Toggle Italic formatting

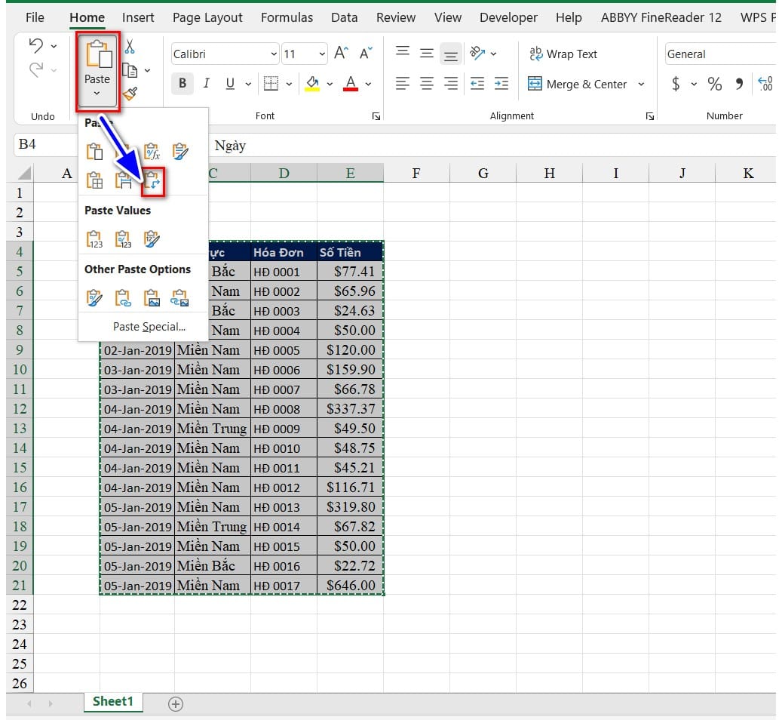tap(206, 84)
